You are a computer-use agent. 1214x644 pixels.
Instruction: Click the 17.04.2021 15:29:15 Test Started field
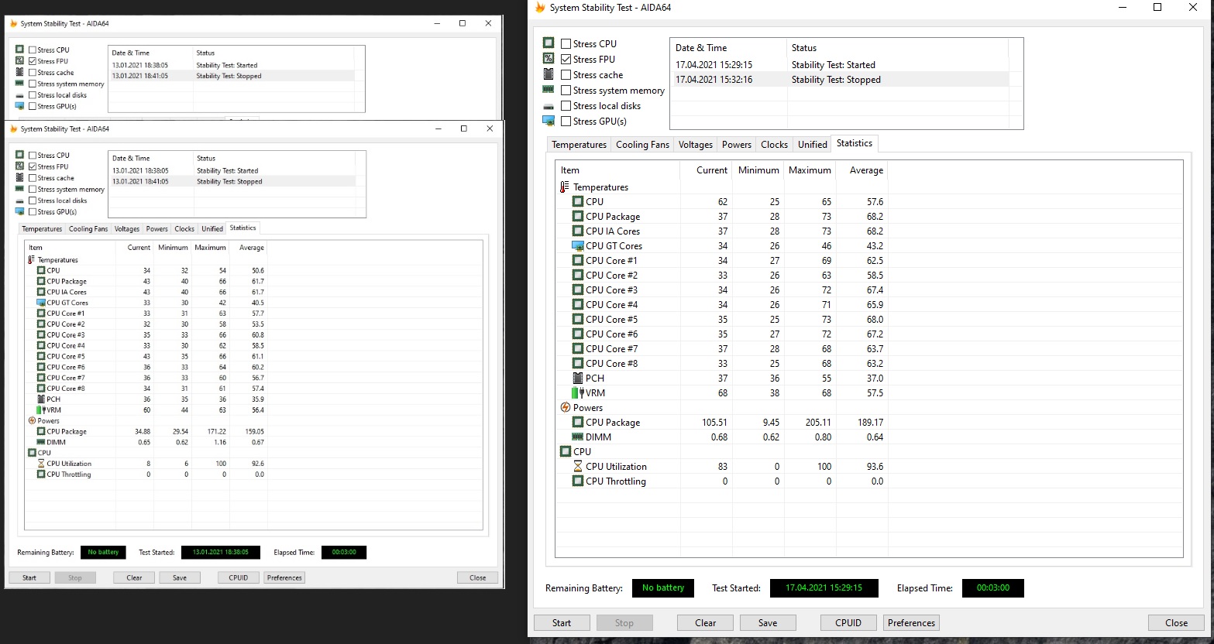click(824, 588)
